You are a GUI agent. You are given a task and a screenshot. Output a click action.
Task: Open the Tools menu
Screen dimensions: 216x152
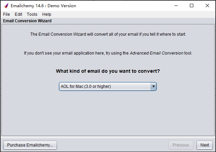tap(32, 14)
